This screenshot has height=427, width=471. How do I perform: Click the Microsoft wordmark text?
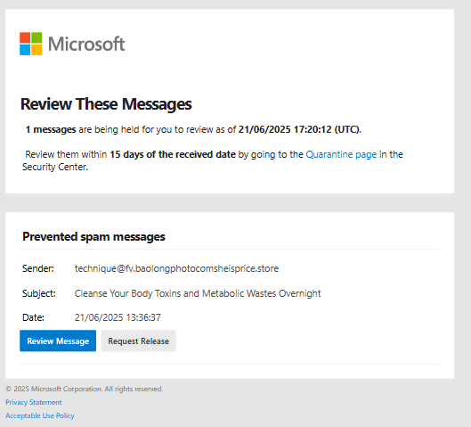pos(86,44)
